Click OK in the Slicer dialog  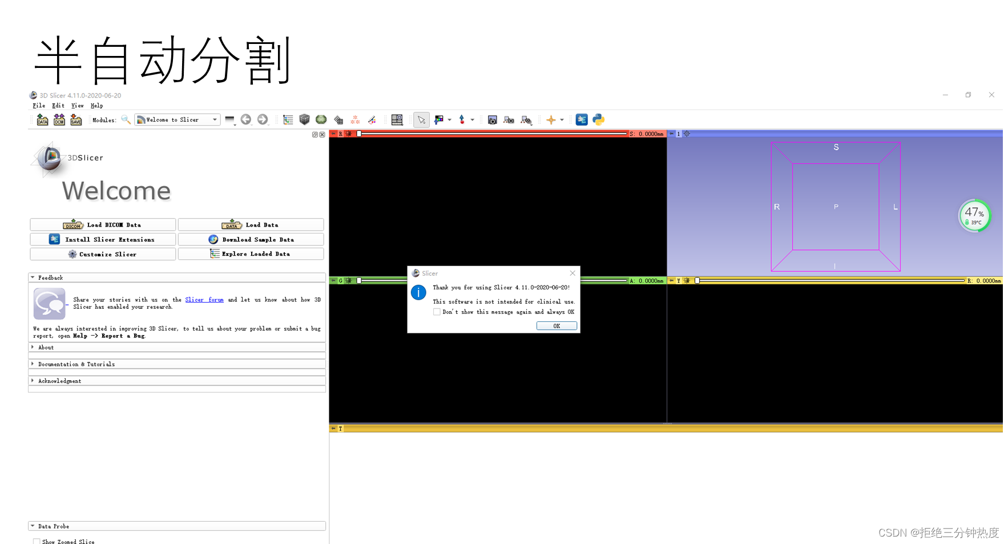(557, 326)
